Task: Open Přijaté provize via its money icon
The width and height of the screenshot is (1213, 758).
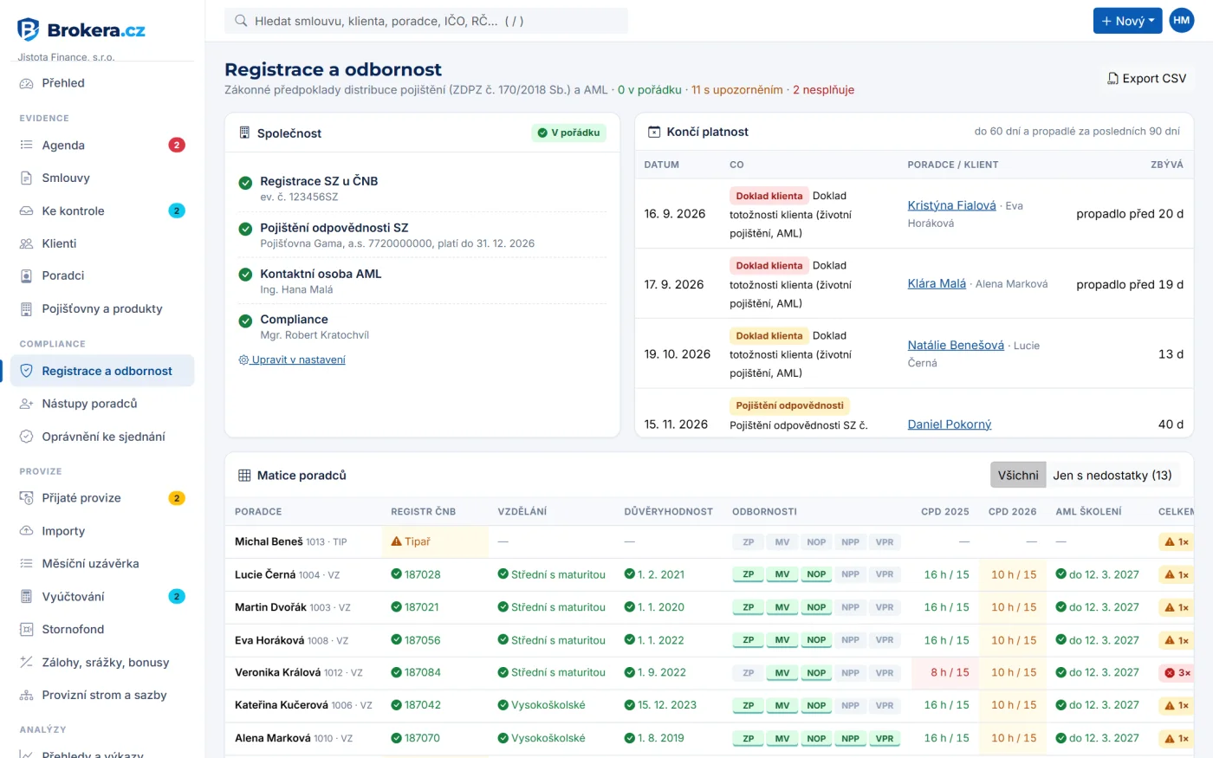Action: click(26, 498)
